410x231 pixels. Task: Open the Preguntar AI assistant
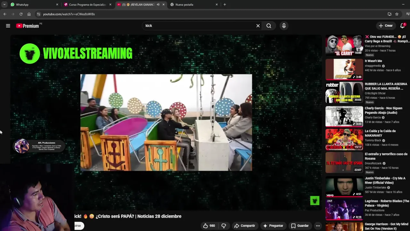click(x=273, y=226)
